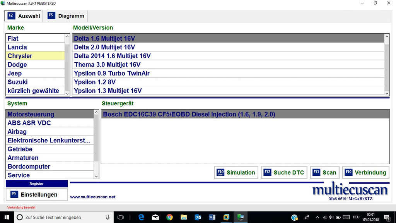Open the Auswahl tab

pos(23,16)
